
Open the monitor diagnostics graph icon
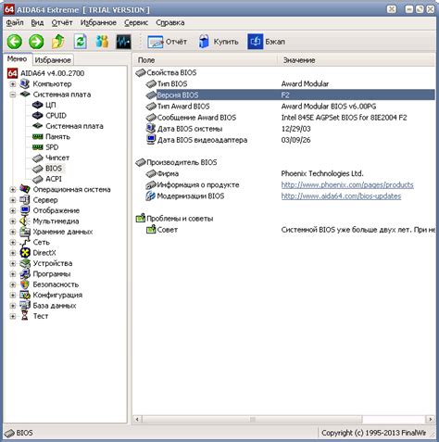[x=123, y=42]
